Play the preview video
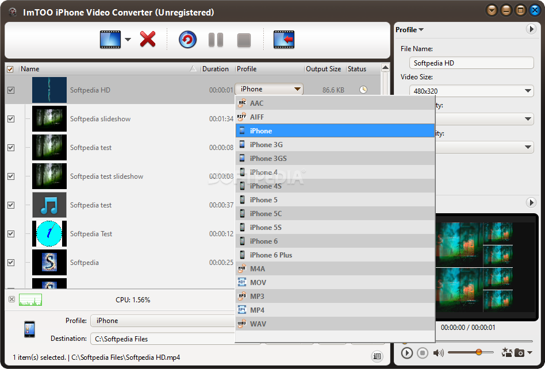545x369 pixels. point(406,353)
